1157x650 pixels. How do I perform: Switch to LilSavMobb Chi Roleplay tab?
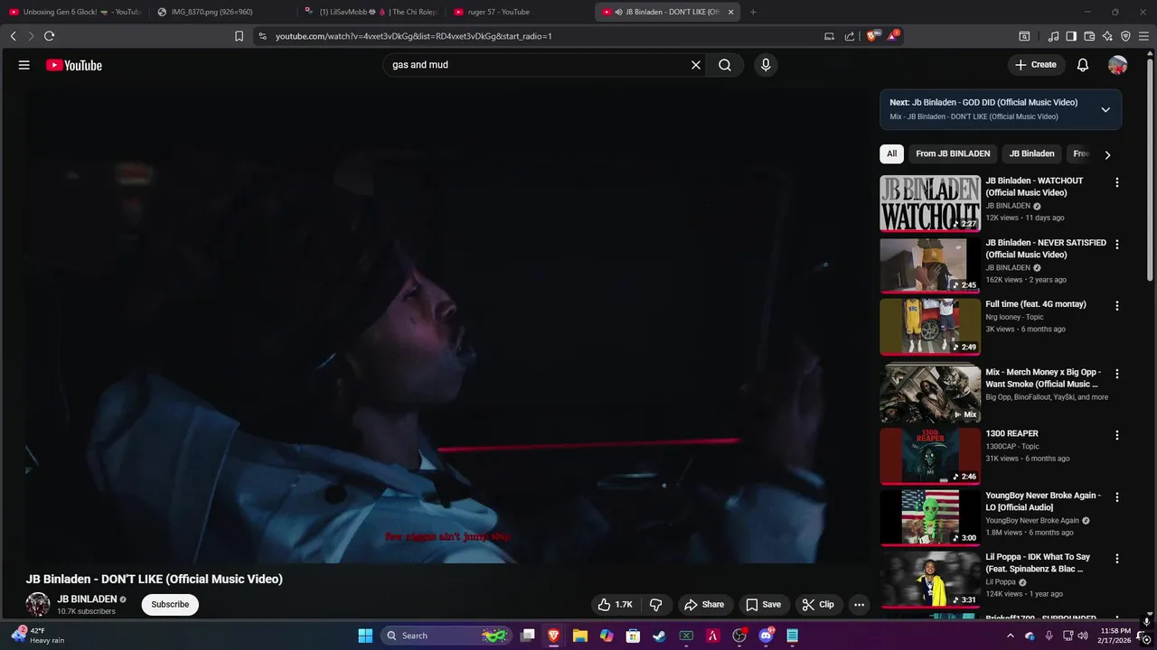point(371,12)
